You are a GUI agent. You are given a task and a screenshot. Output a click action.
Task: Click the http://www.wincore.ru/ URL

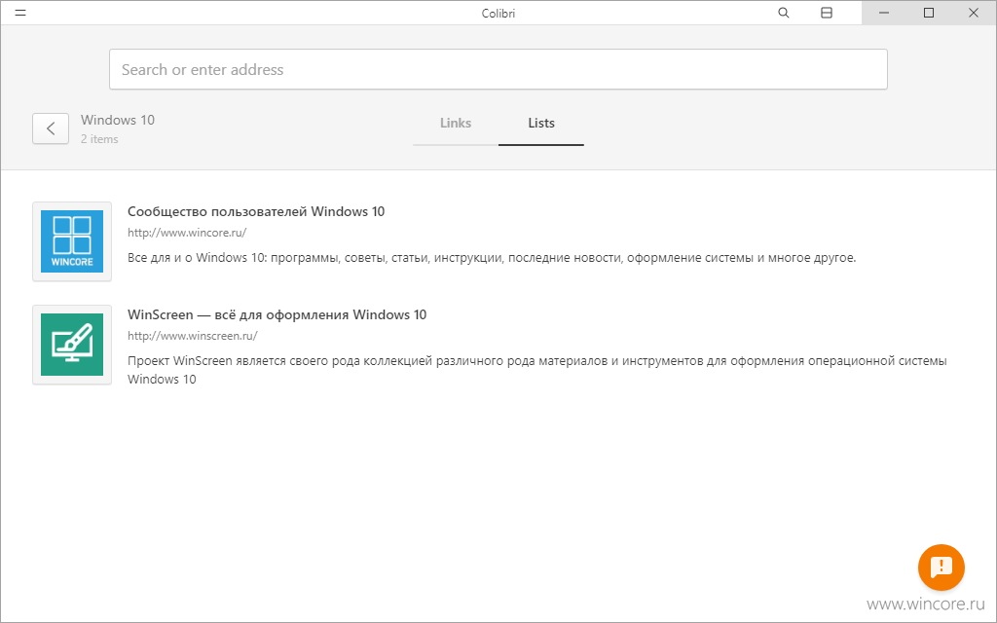click(187, 233)
